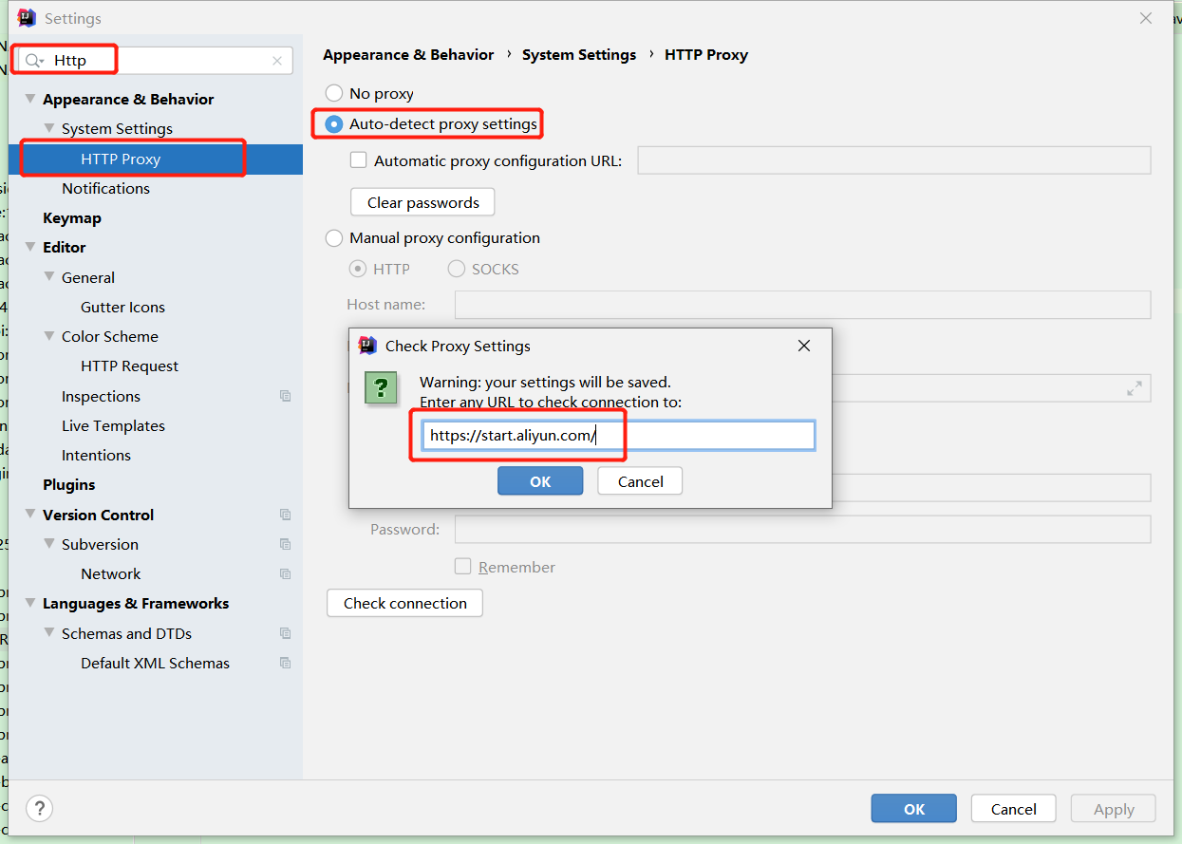Image resolution: width=1182 pixels, height=844 pixels.
Task: Click Cancel at bottom of Settings window
Action: (1014, 809)
